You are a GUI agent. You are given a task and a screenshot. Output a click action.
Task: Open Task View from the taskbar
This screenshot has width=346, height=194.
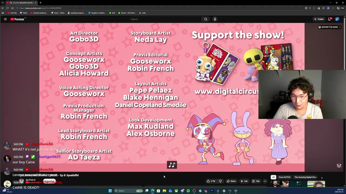tap(147, 191)
